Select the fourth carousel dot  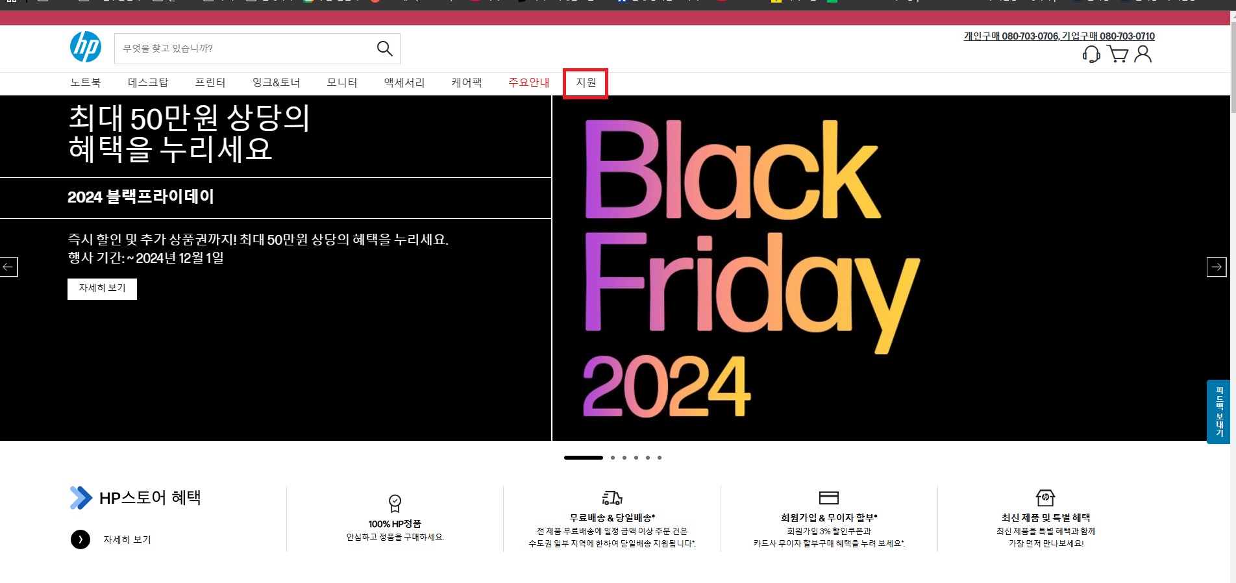click(636, 458)
